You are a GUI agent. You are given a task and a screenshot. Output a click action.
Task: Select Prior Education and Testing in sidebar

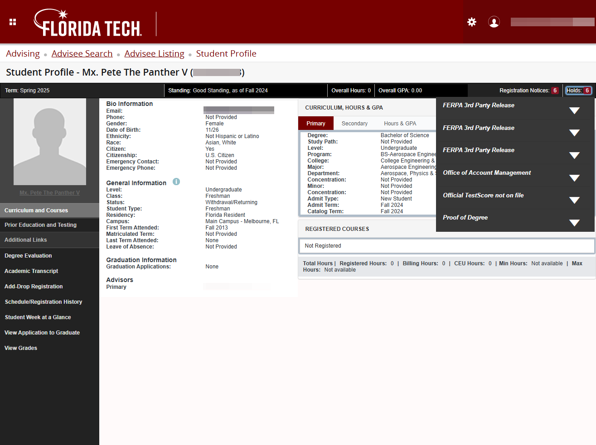click(49, 225)
